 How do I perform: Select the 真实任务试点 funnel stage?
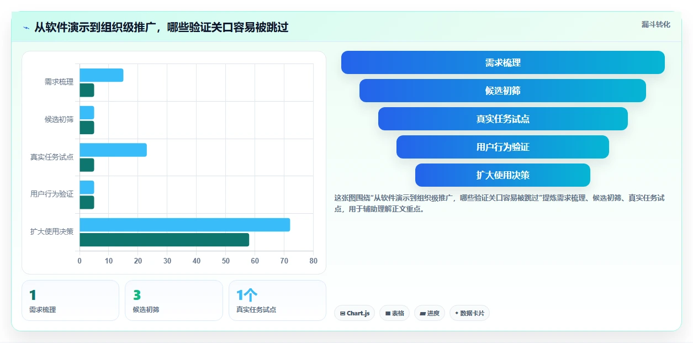tap(503, 119)
